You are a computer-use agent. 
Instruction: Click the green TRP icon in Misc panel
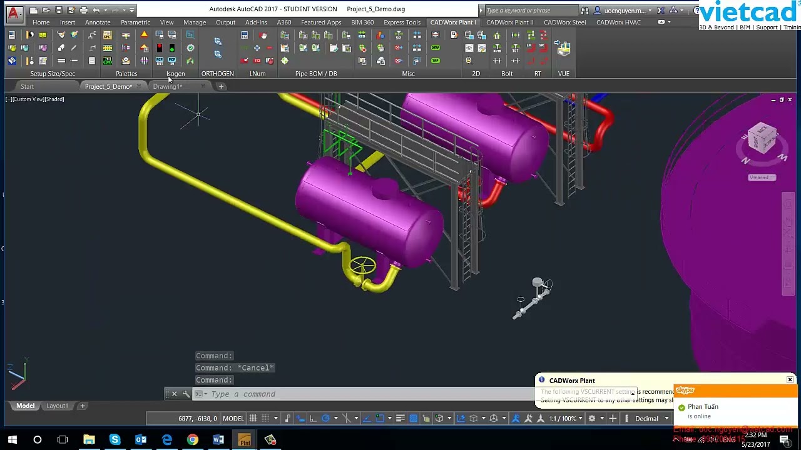tap(436, 61)
